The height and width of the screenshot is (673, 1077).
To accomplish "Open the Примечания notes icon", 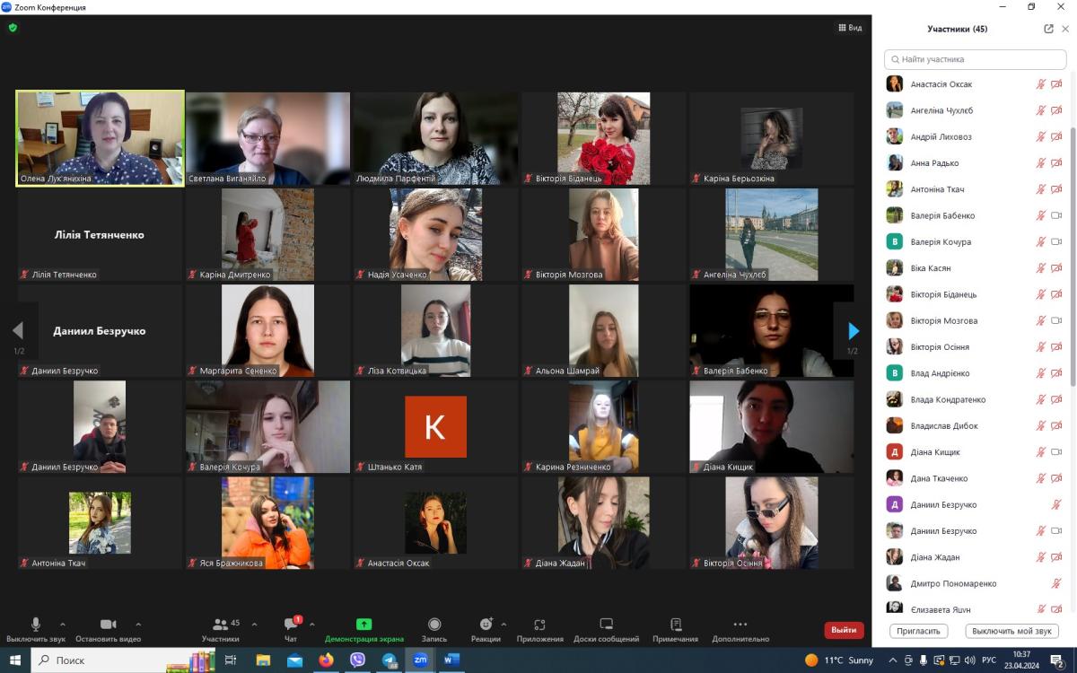I will click(x=676, y=625).
